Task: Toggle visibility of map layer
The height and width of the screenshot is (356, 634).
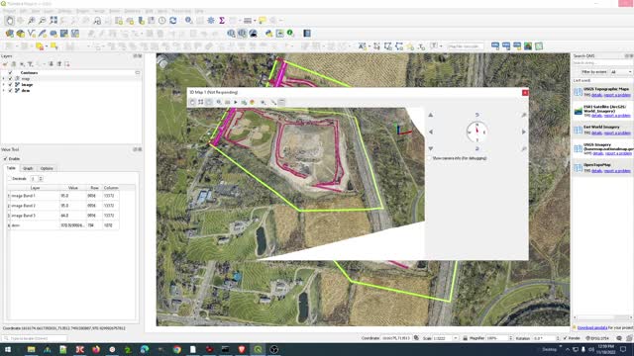Action: [x=11, y=79]
